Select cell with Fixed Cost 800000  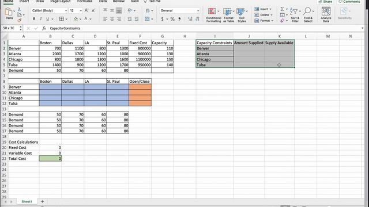tap(140, 48)
